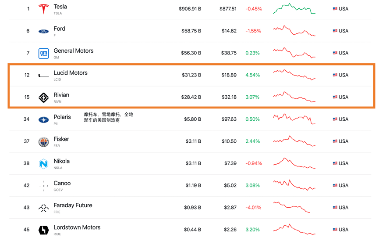The image size is (379, 238).
Task: View Faraday Future's price trend sparkline
Action: point(291,207)
